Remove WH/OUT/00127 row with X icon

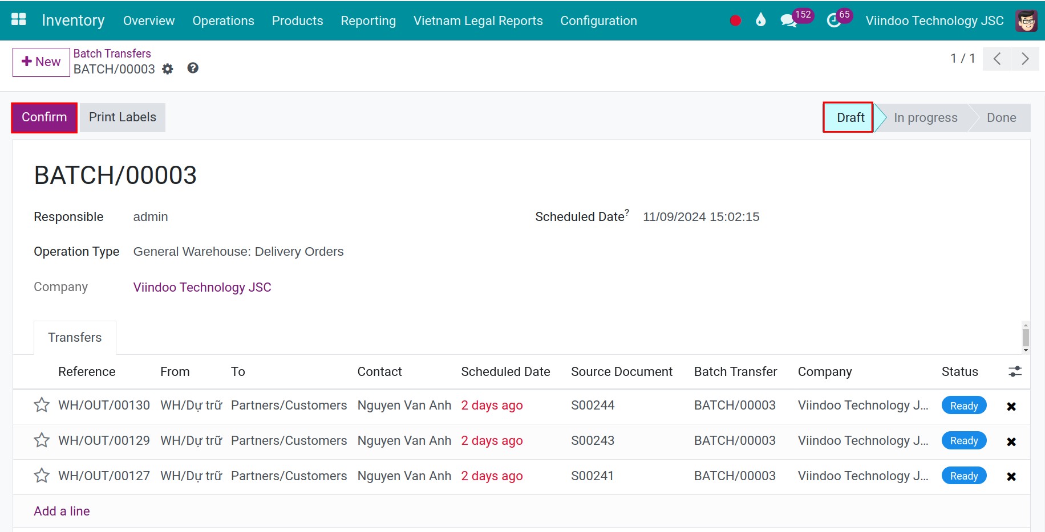pyautogui.click(x=1011, y=476)
